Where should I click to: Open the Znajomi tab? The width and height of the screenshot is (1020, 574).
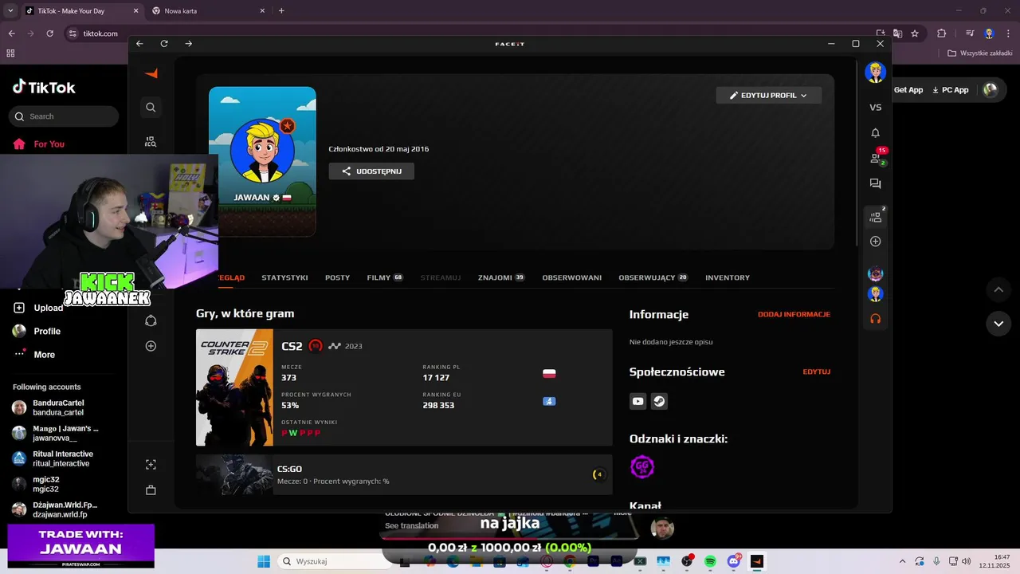point(501,277)
